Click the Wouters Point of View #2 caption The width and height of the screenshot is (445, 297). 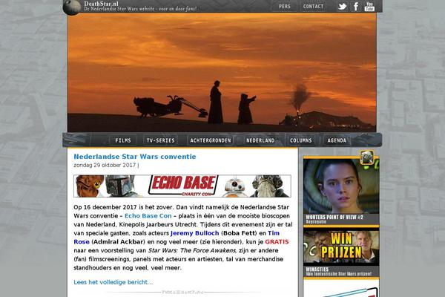click(334, 217)
